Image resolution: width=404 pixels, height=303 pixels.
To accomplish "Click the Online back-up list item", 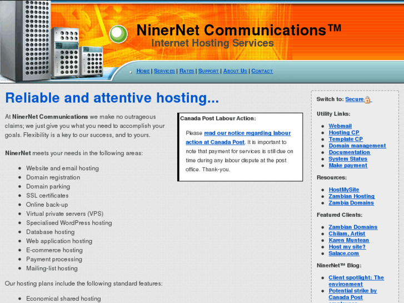I will pos(47,205).
